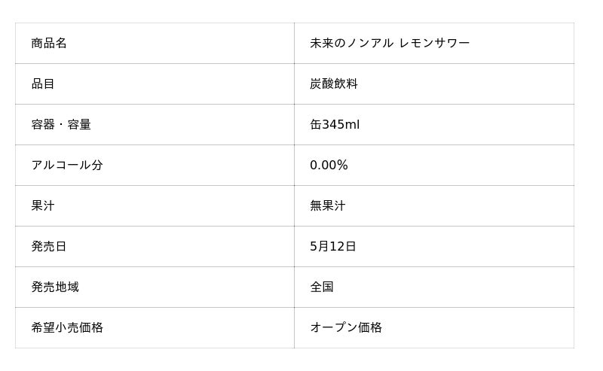Click the word 容器 in the label column

pyautogui.click(x=43, y=125)
